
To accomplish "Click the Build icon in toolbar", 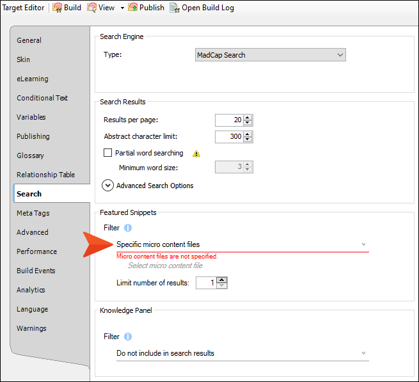I will tap(57, 8).
